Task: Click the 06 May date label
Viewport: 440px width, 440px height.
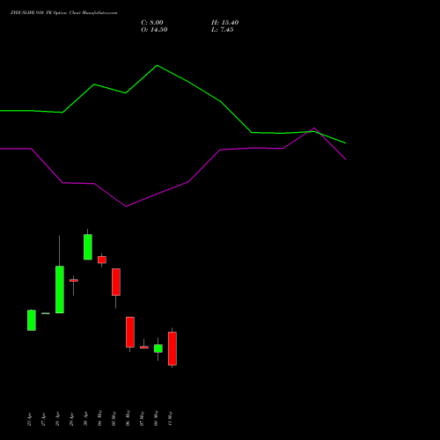Action: click(x=128, y=418)
